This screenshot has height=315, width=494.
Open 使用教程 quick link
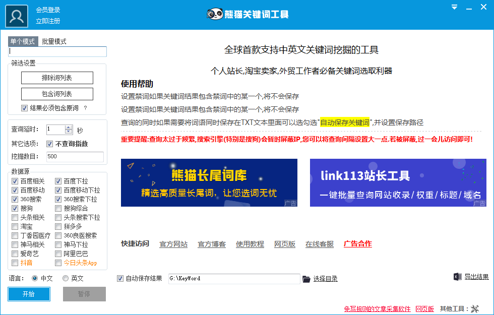(x=250, y=244)
